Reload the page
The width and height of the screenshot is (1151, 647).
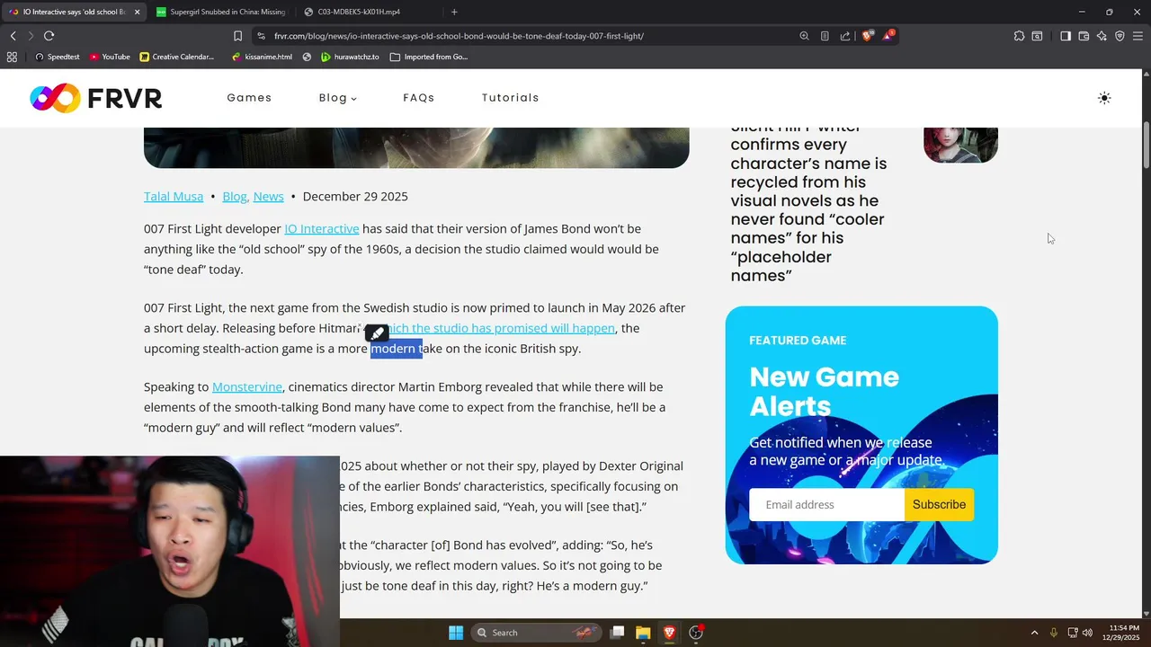pyautogui.click(x=49, y=36)
